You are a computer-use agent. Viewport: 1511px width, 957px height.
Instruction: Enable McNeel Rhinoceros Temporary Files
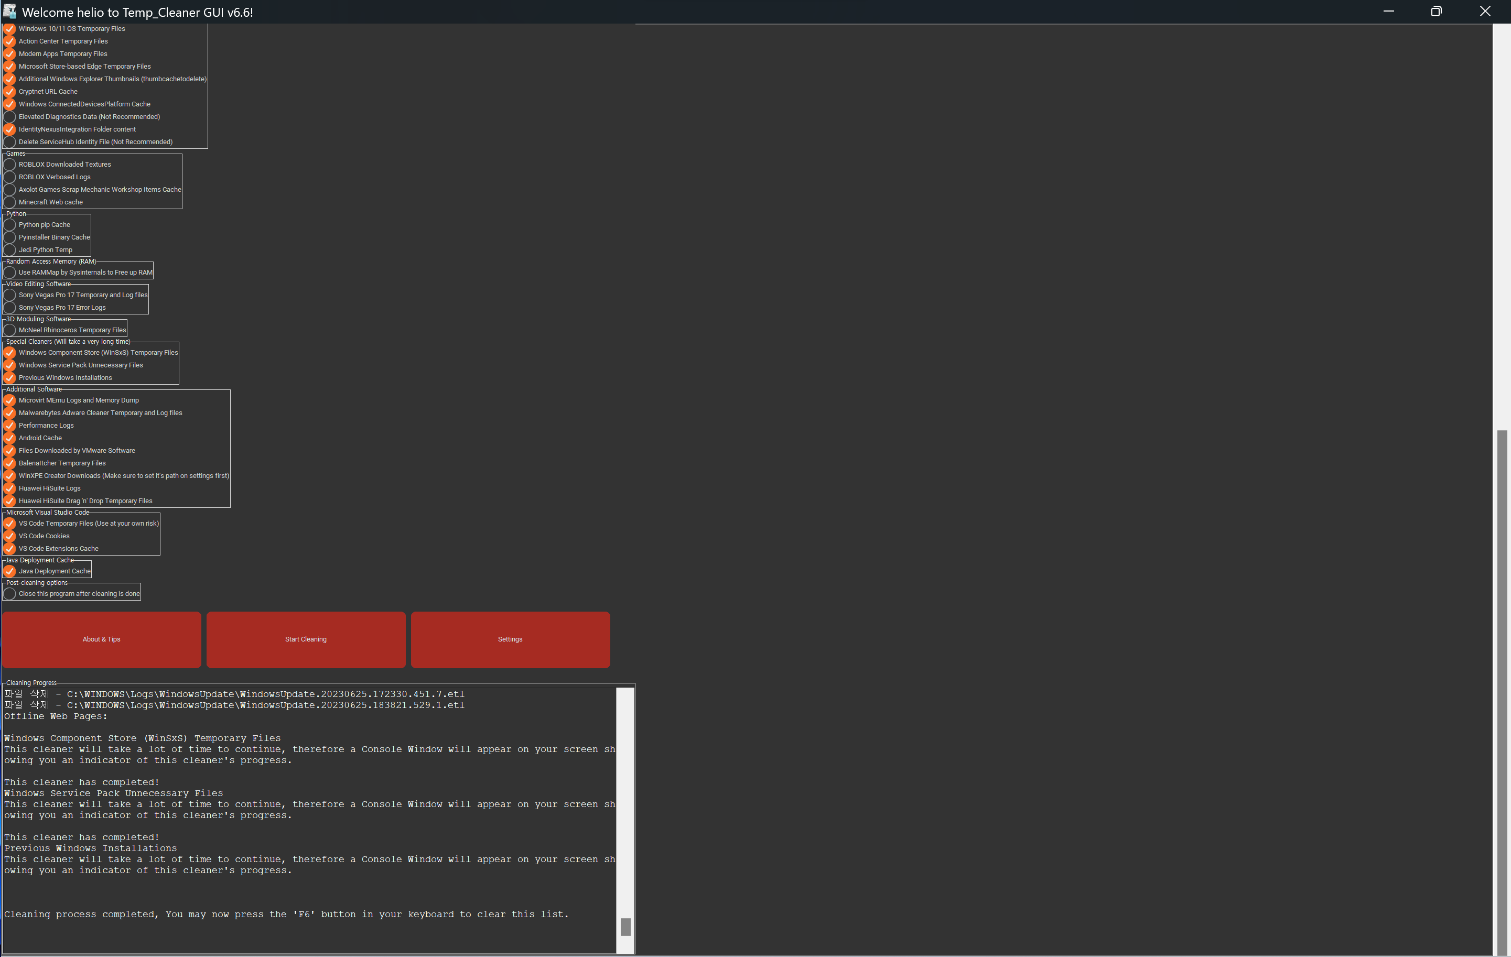pos(10,330)
